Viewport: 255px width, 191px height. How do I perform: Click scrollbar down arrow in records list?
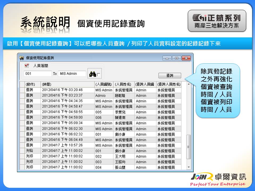click(189, 167)
